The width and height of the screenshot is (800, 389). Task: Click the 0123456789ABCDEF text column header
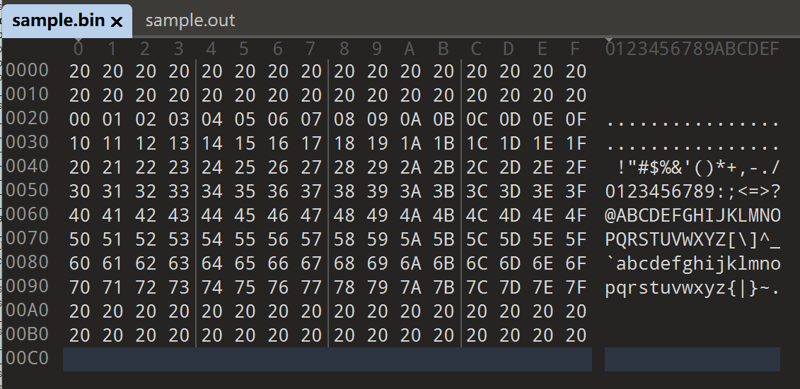[x=692, y=49]
